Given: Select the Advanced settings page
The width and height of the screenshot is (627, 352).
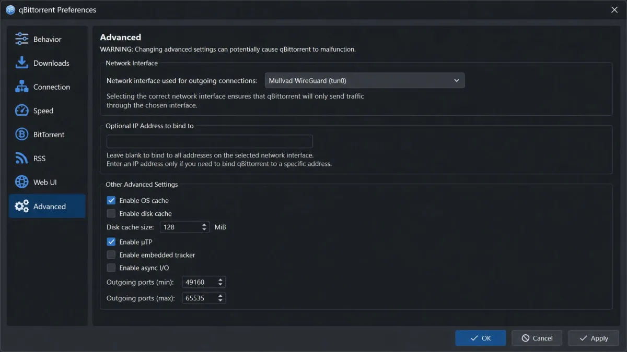Looking at the screenshot, I should pyautogui.click(x=47, y=207).
